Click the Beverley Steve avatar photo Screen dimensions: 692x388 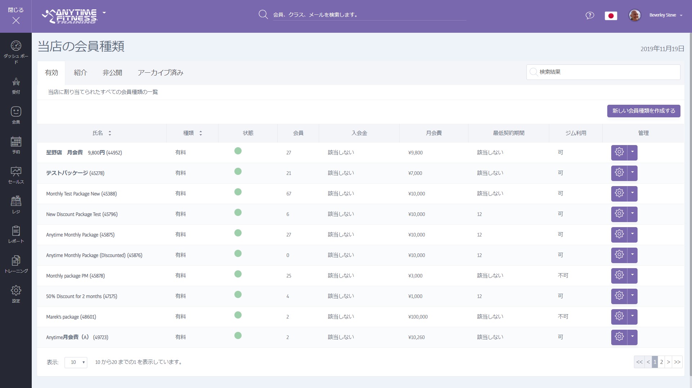pos(635,15)
